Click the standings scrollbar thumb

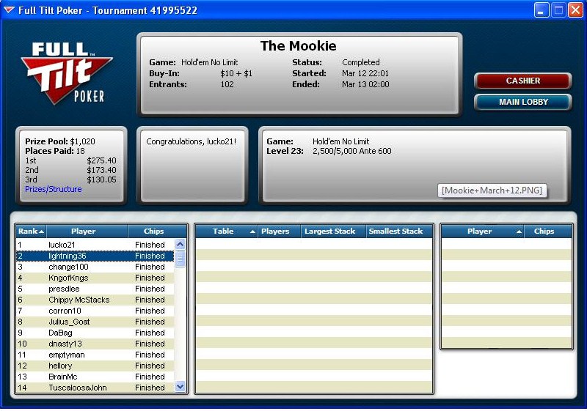[180, 259]
